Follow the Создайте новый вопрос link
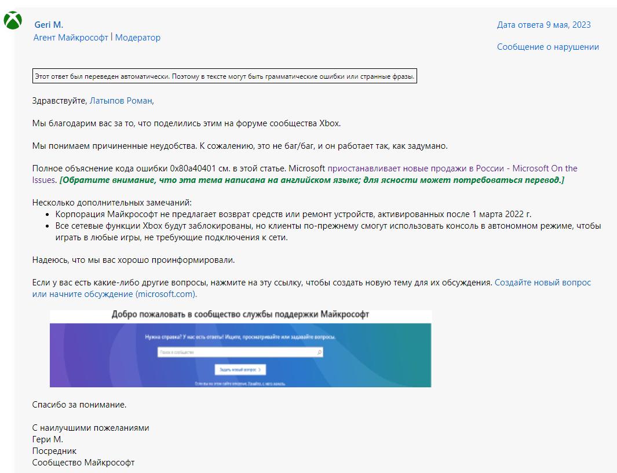The image size is (617, 473). pyautogui.click(x=542, y=283)
